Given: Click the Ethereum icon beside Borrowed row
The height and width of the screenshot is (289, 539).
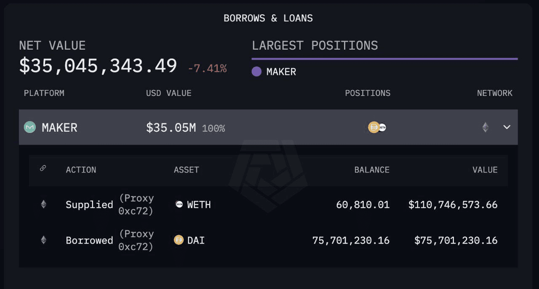Looking at the screenshot, I should (43, 240).
